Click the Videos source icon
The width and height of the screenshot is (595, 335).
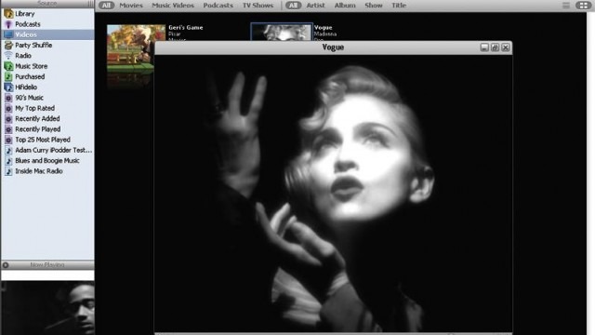(x=8, y=34)
